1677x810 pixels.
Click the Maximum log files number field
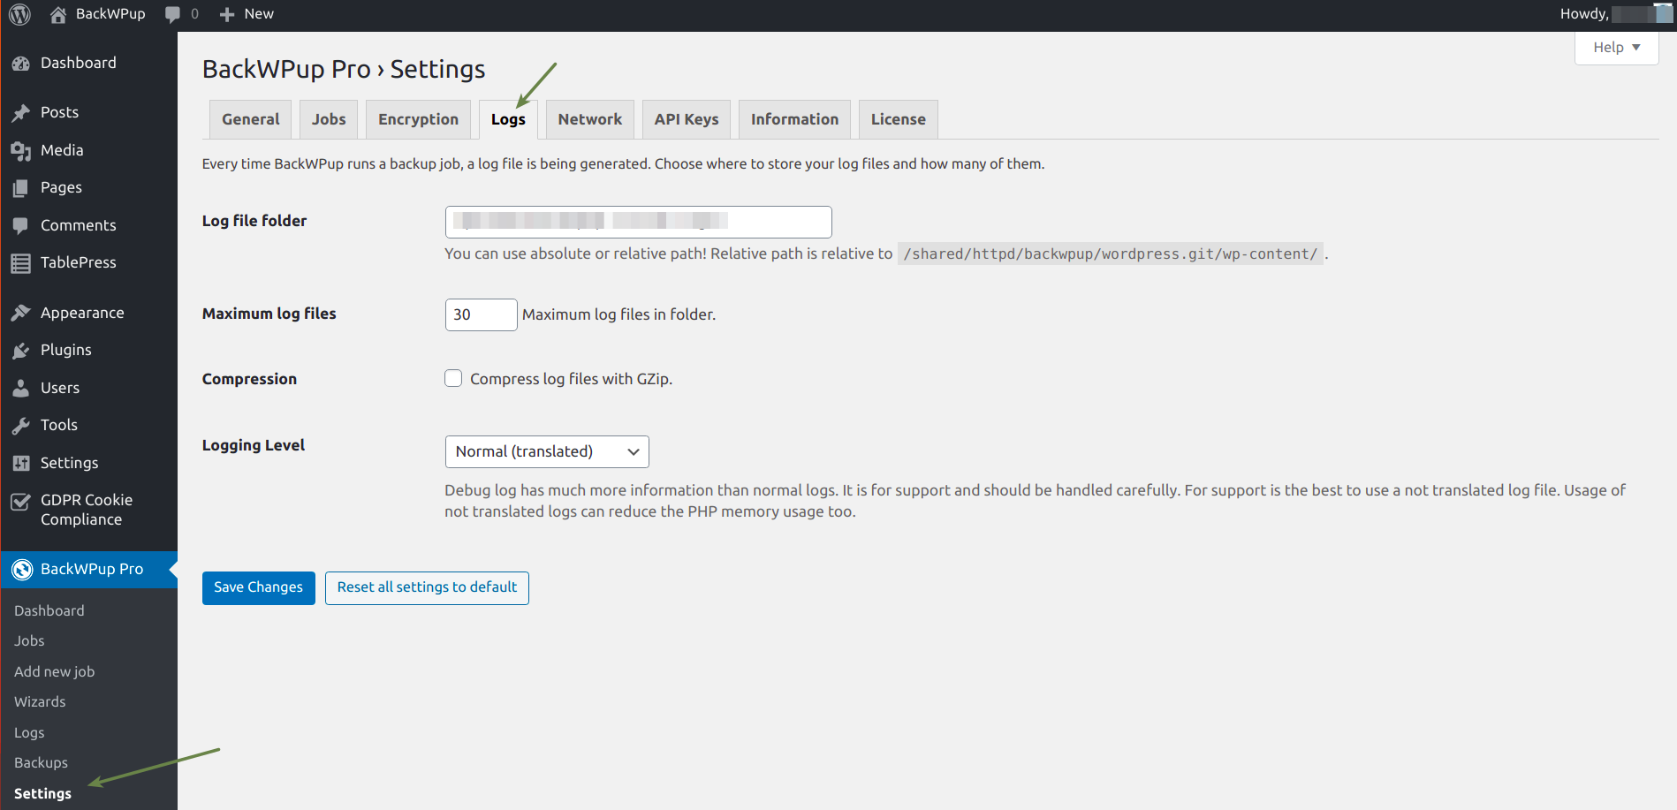tap(481, 314)
